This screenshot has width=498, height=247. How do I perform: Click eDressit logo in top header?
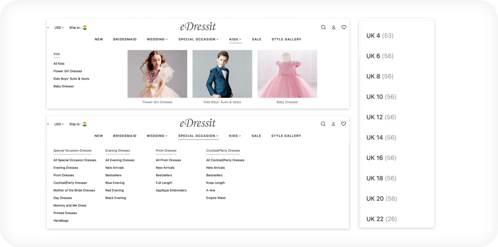[x=198, y=26]
